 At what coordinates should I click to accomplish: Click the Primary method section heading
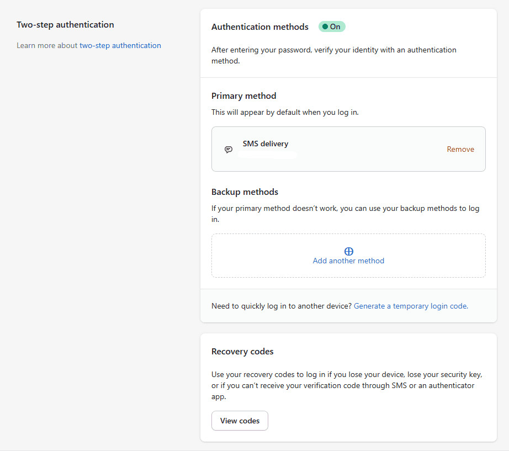tap(243, 95)
